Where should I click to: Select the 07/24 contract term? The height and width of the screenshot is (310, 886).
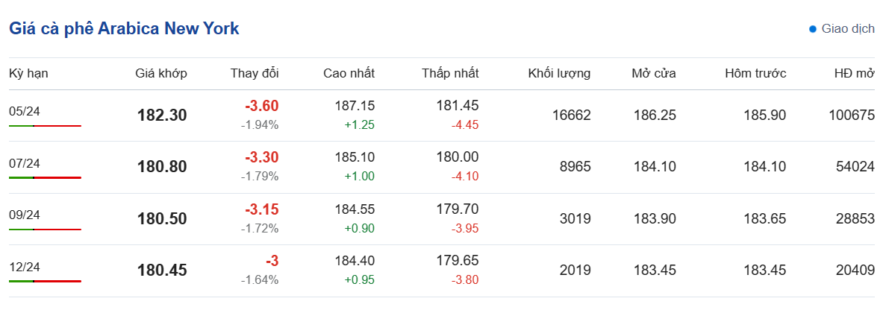pos(25,162)
